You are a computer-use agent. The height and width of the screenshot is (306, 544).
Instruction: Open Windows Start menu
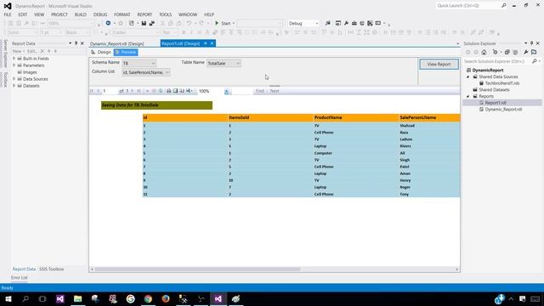(8, 298)
